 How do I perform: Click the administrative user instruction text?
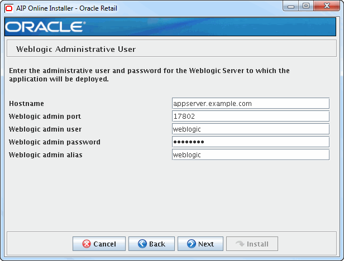coord(149,75)
